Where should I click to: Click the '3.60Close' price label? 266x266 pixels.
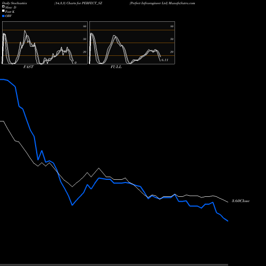(240, 201)
